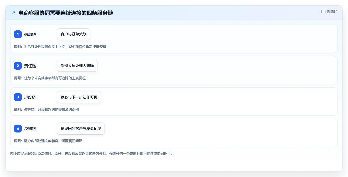Select the number 3 badge for 进度链
348x177 pixels.
click(18, 97)
